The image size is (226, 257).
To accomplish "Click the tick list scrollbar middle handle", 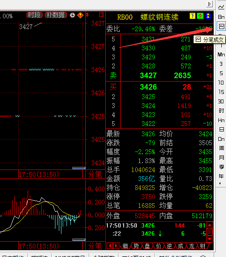I will click(210, 232).
